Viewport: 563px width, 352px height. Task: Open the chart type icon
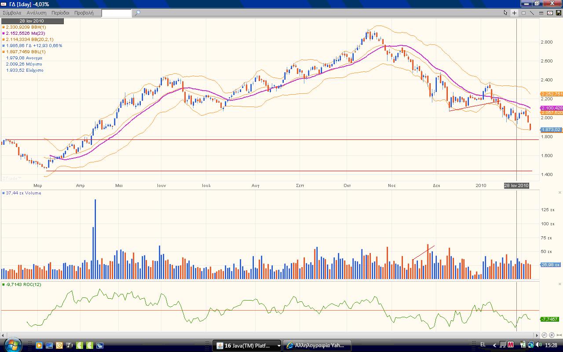tap(550, 13)
